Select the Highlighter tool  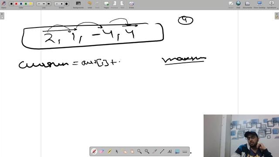[109, 151]
